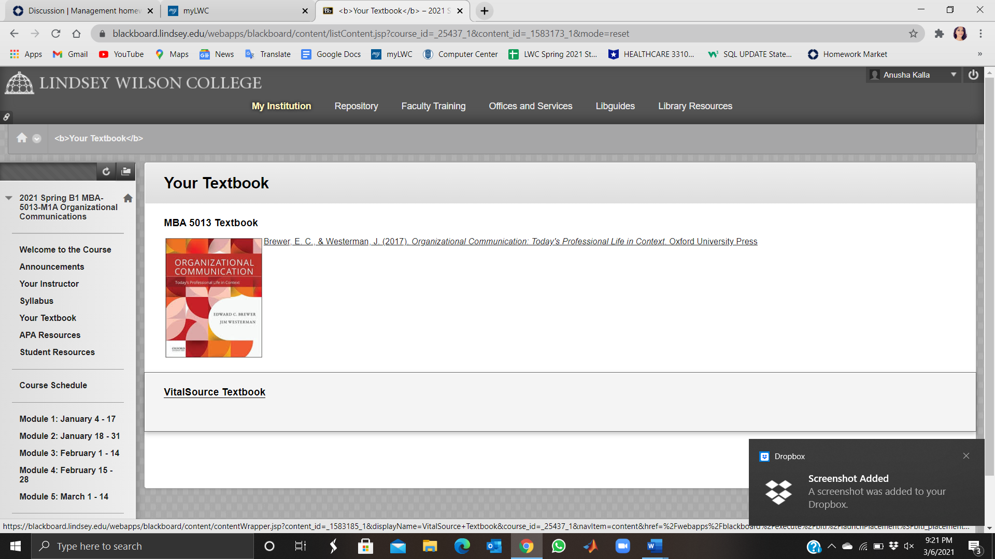Open Zoom from taskbar
995x559 pixels.
click(622, 546)
